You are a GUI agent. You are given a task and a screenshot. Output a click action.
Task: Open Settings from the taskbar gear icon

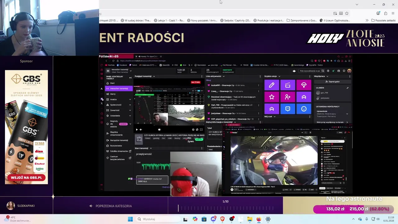(x=268, y=219)
